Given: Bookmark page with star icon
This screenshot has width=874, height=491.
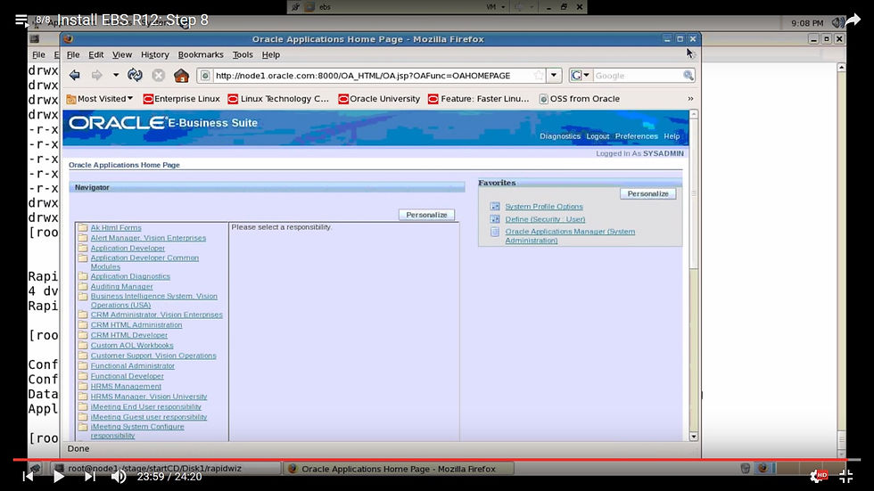Looking at the screenshot, I should pyautogui.click(x=538, y=76).
